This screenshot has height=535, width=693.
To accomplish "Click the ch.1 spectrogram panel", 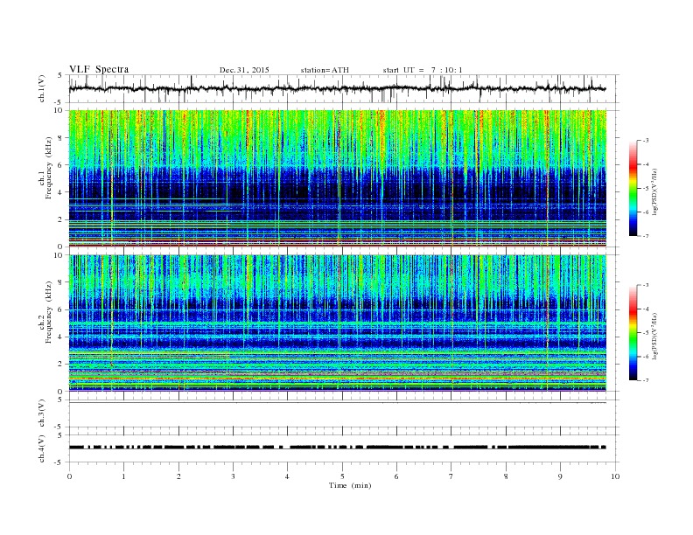I will tap(337, 177).
